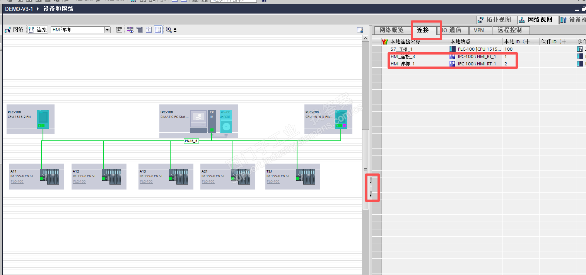
Task: Click the save window settings icon
Action: 360,30
